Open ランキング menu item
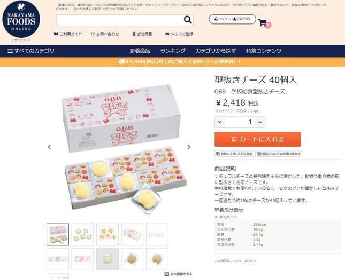This screenshot has height=279, width=345. tap(173, 51)
